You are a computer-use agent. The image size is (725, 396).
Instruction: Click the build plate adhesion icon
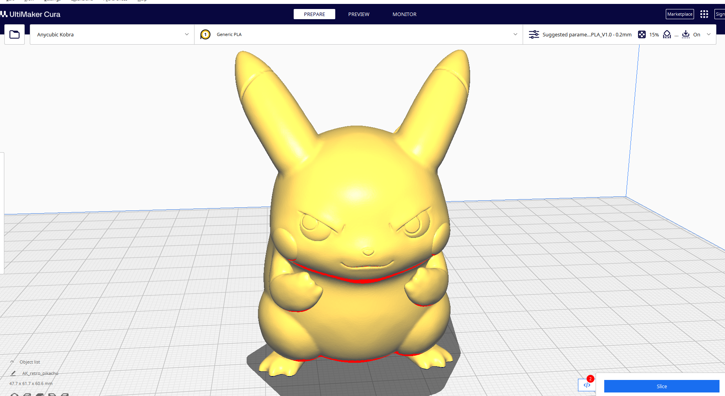click(x=686, y=34)
